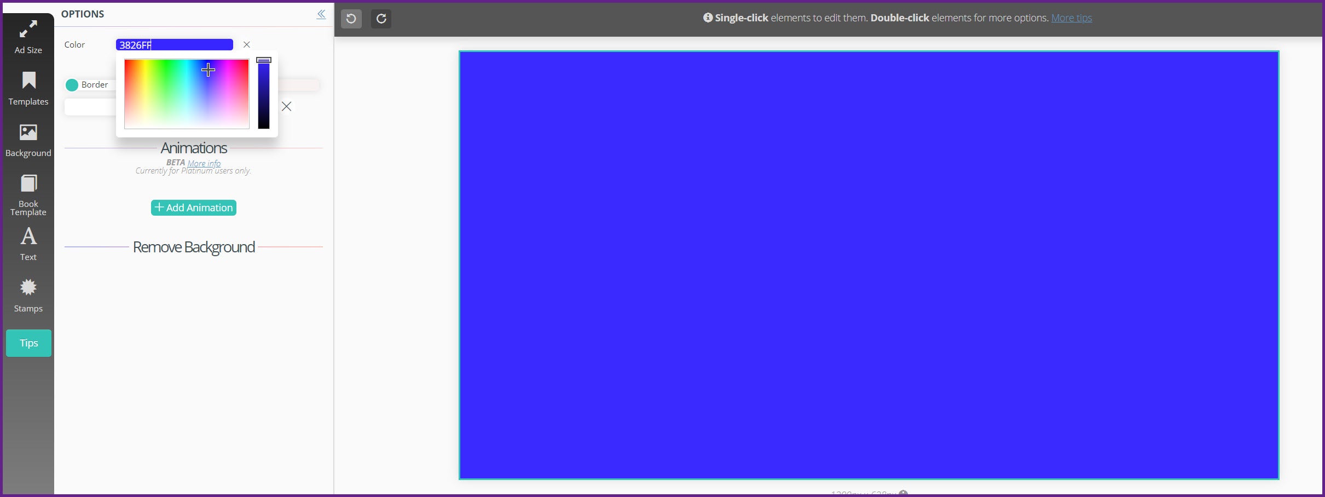Click the undo arrow button
Viewport: 1325px width, 497px height.
(351, 19)
